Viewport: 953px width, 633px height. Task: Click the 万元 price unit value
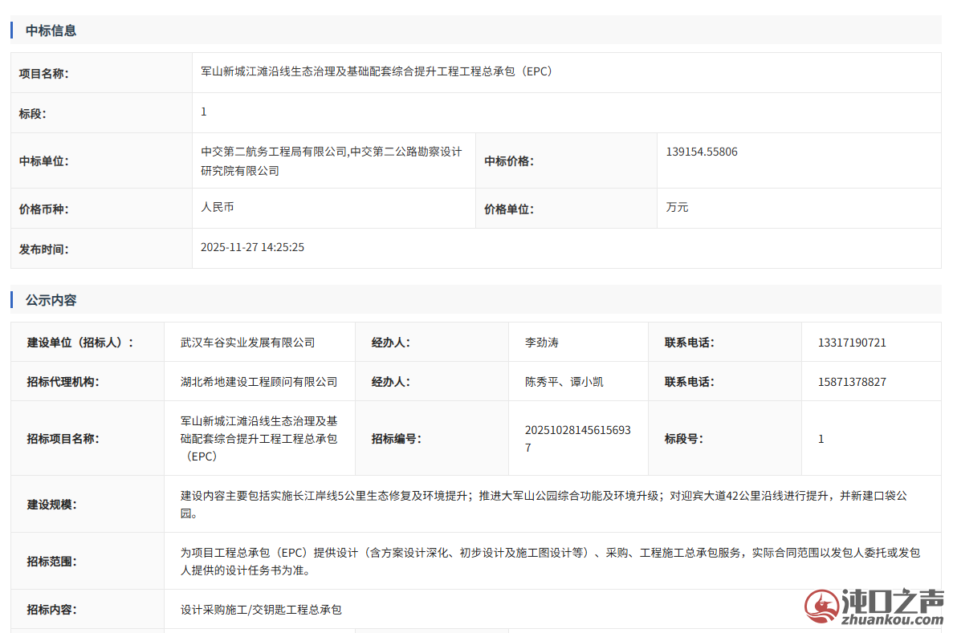pyautogui.click(x=677, y=207)
